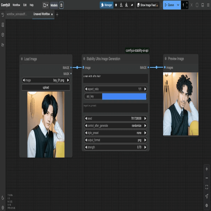The image size is (211, 211).
Task: Click the fit-view icon in canvas controls
Action: click(207, 187)
